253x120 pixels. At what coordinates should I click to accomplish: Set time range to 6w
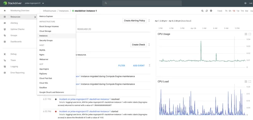[247, 11]
